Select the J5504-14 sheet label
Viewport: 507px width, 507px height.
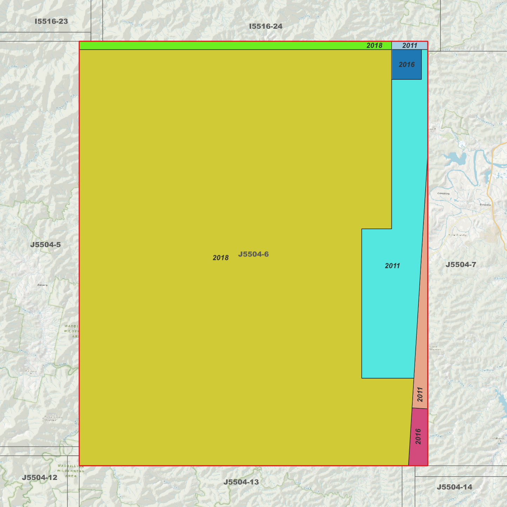click(x=454, y=487)
